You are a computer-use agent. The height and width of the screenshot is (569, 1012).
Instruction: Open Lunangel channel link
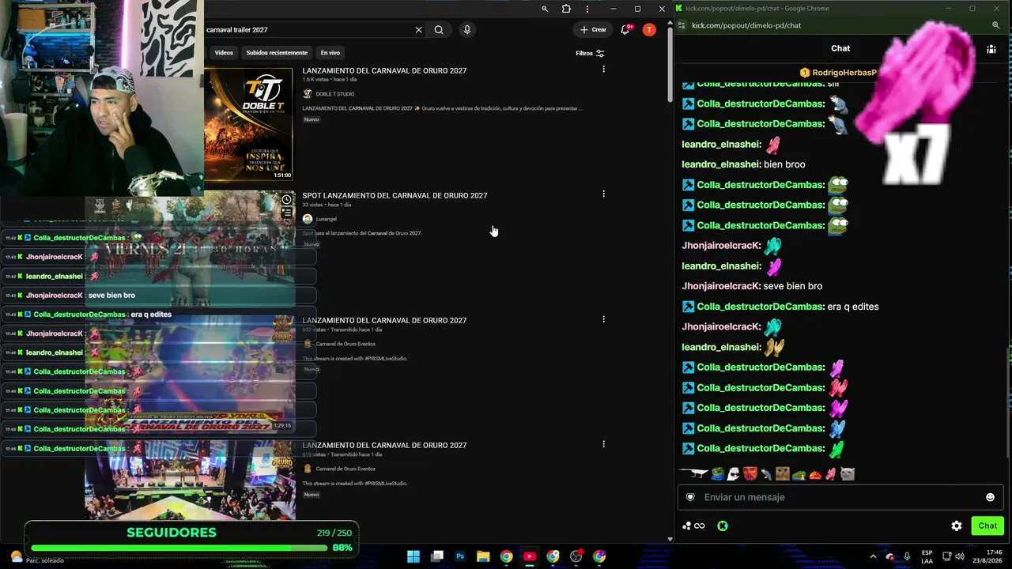pyautogui.click(x=326, y=219)
